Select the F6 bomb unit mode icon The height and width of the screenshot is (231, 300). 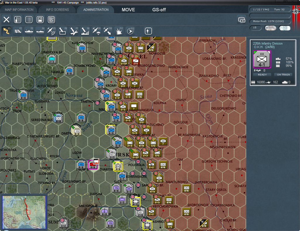[x=63, y=31]
